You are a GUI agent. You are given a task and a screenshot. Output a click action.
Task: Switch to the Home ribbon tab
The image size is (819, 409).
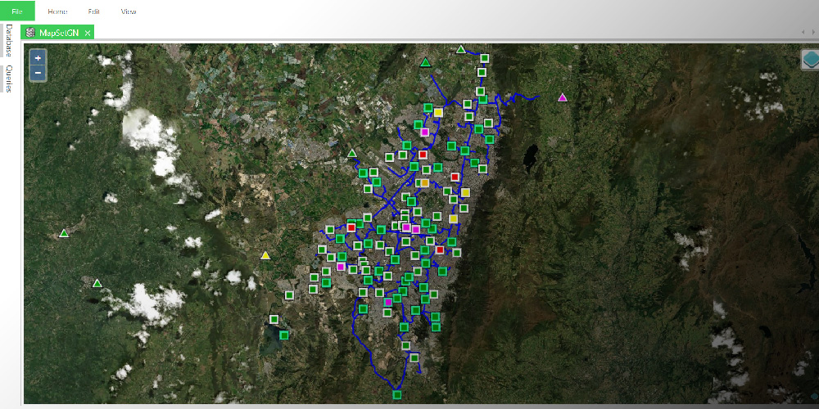pos(57,11)
